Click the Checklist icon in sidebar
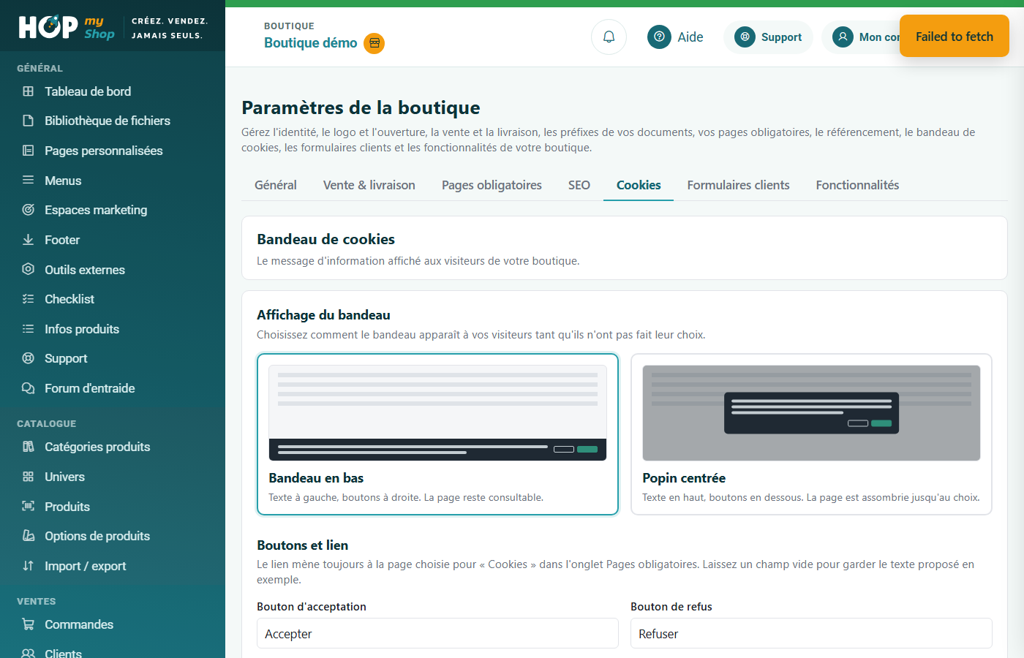This screenshot has height=658, width=1024. click(x=28, y=299)
